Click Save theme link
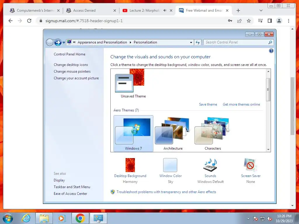This screenshot has width=299, height=224. (x=208, y=104)
